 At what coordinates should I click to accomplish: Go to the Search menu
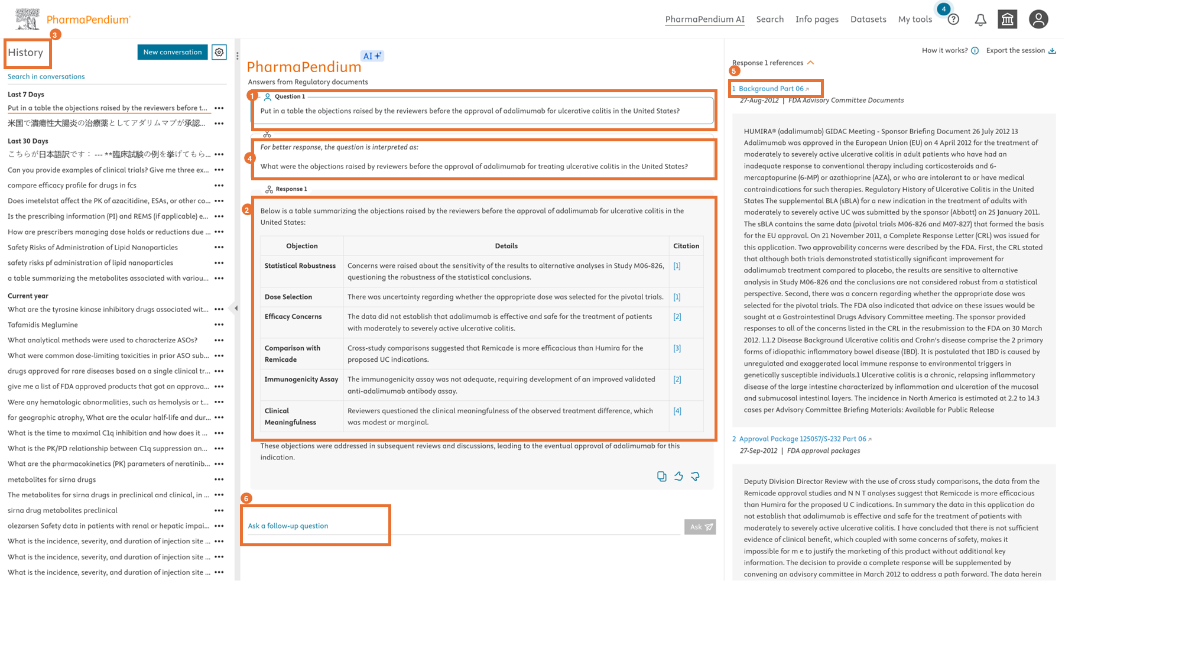(769, 20)
